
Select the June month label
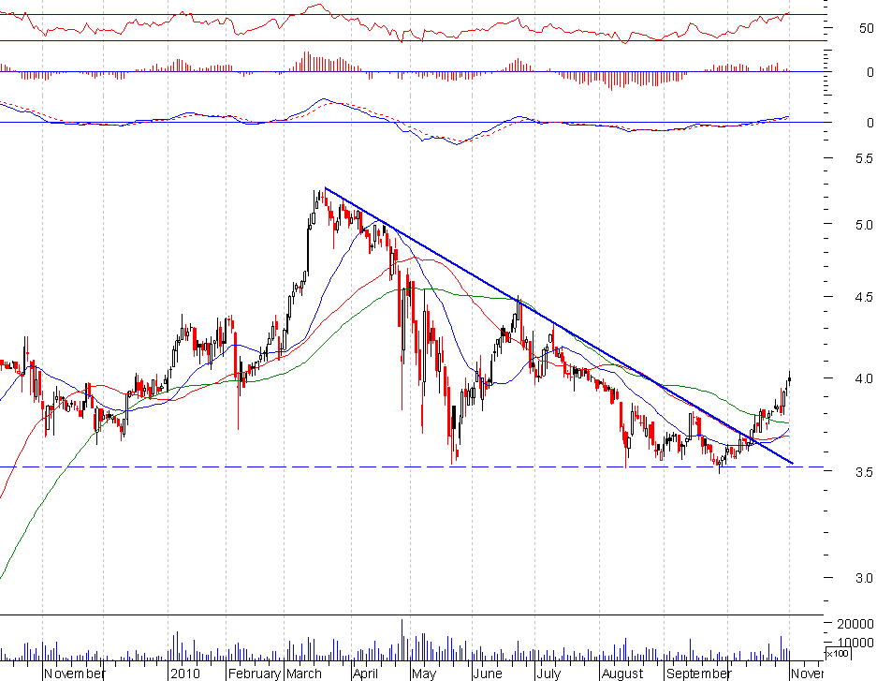[488, 674]
